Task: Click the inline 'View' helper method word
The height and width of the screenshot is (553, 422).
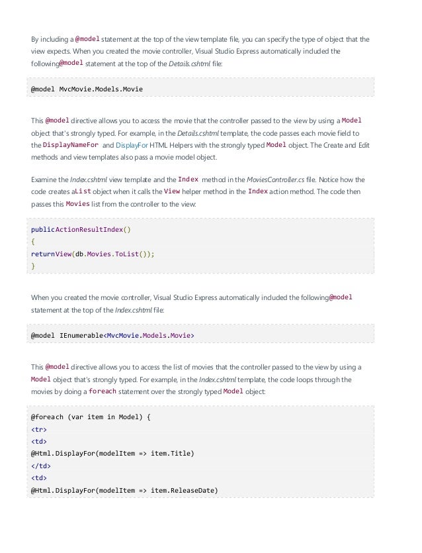Action: point(172,191)
